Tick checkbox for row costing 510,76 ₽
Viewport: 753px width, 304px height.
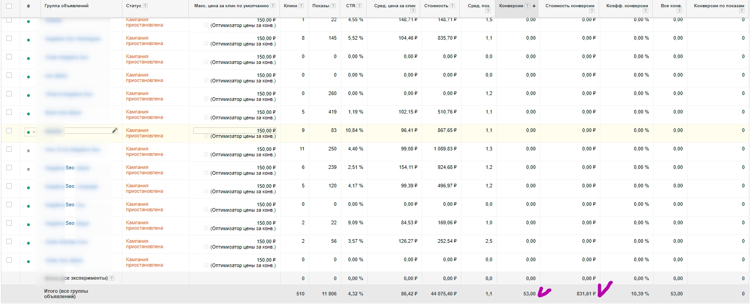(9, 112)
